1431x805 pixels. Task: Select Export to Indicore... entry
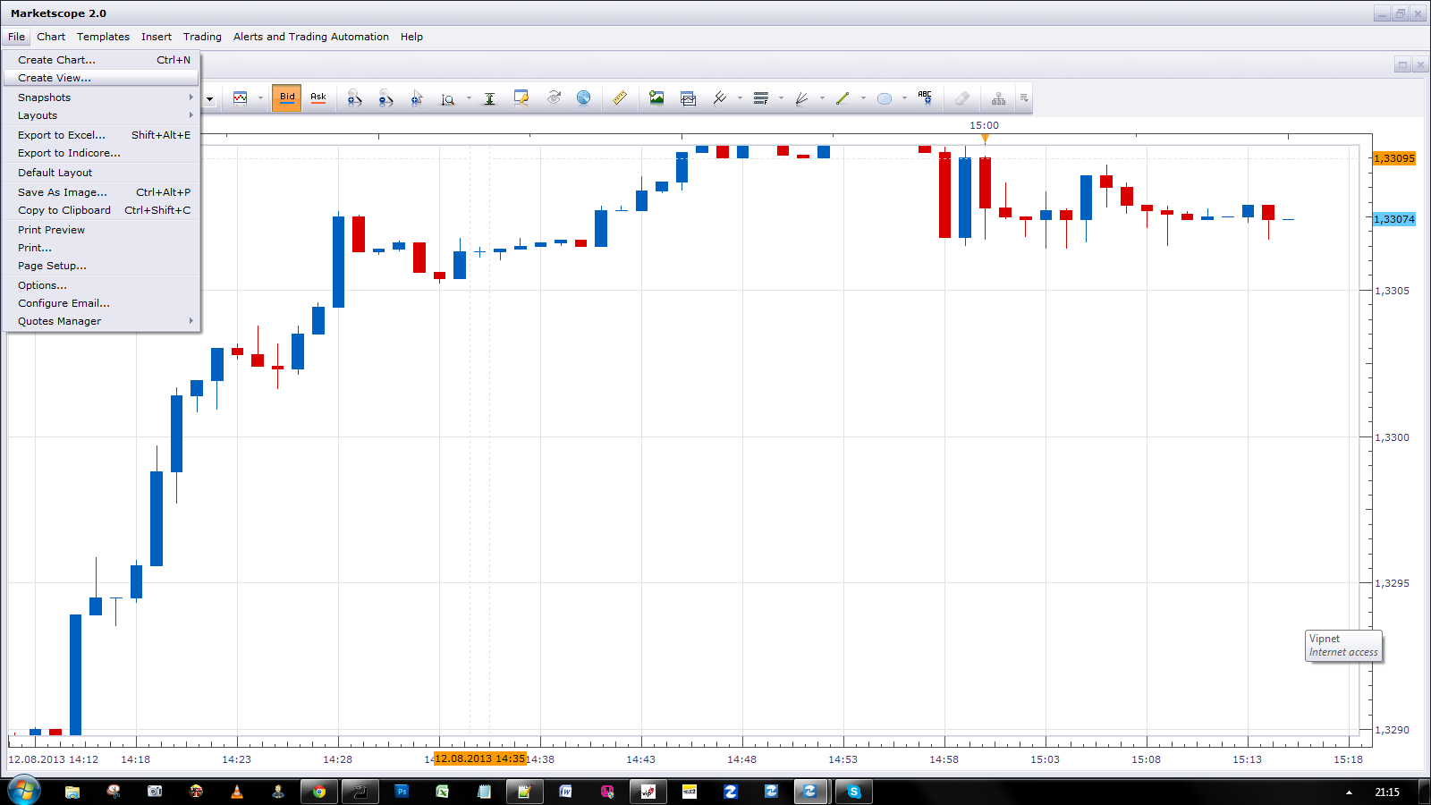coord(101,153)
